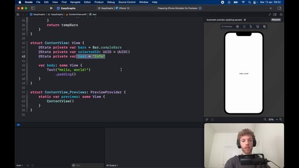299x168 pixels.
Task: Rotate the preview device orientation
Action: click(251, 27)
